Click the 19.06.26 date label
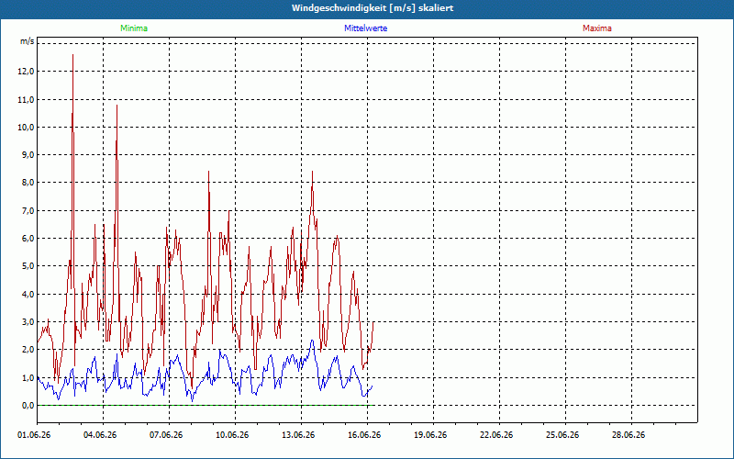 tap(430, 435)
